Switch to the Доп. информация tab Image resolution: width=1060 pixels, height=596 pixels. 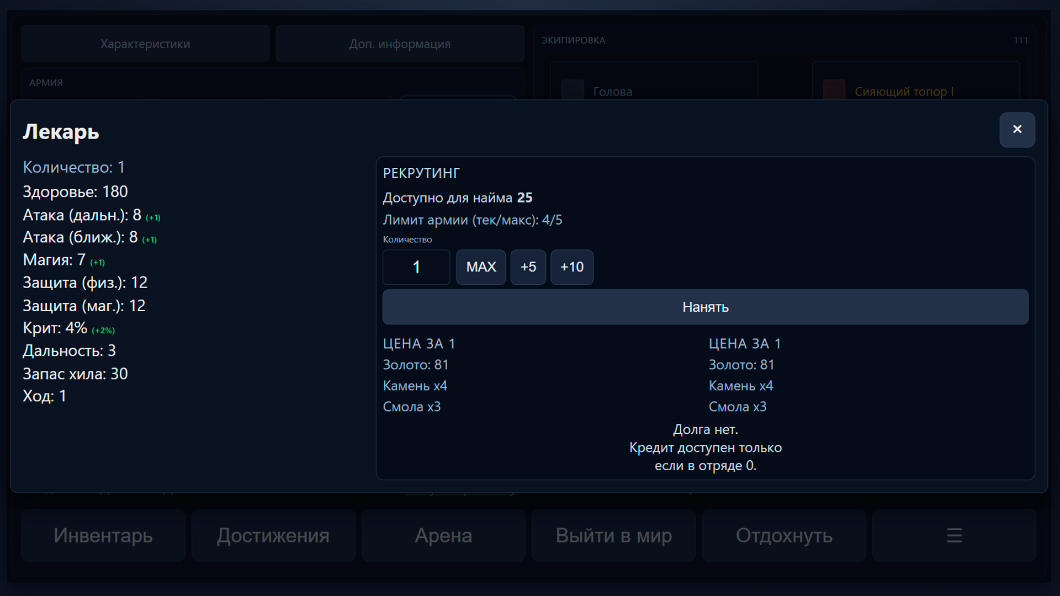(x=400, y=43)
